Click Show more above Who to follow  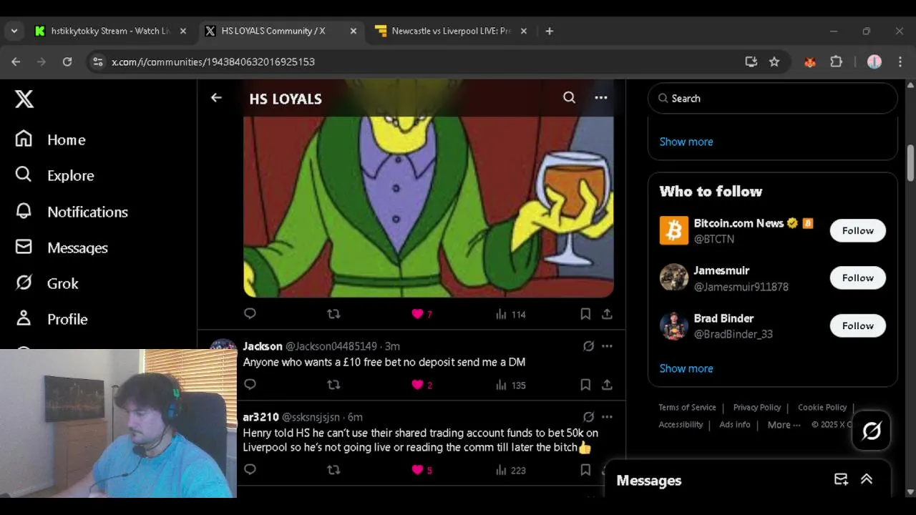click(x=686, y=142)
